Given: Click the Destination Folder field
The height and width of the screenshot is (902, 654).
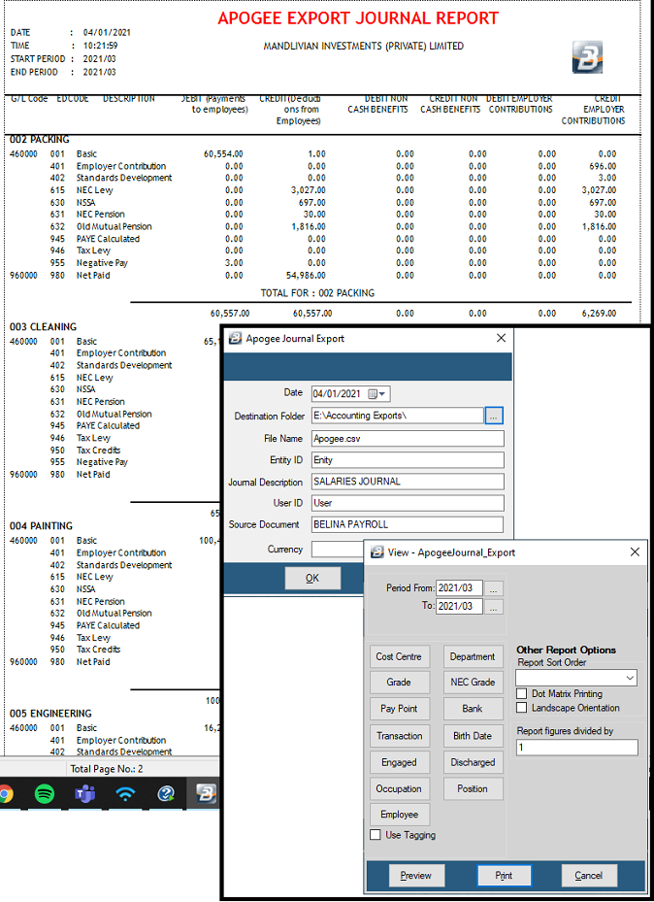Looking at the screenshot, I should click(x=397, y=416).
